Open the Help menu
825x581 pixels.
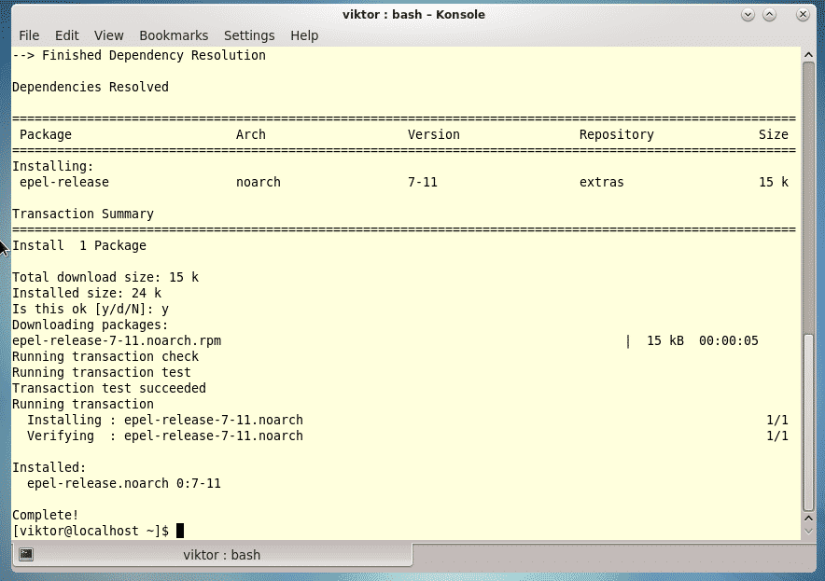coord(304,35)
